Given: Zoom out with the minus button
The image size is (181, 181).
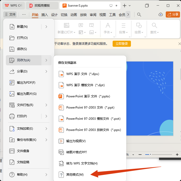Looking at the screenshot, I should click(140, 155).
